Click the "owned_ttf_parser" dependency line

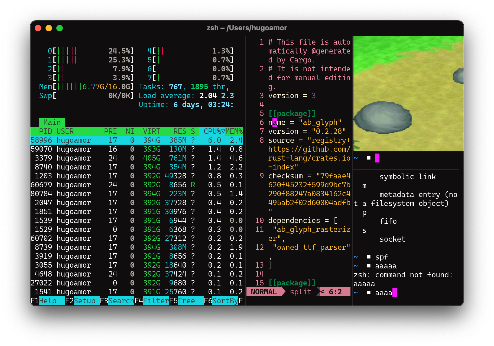click(311, 247)
